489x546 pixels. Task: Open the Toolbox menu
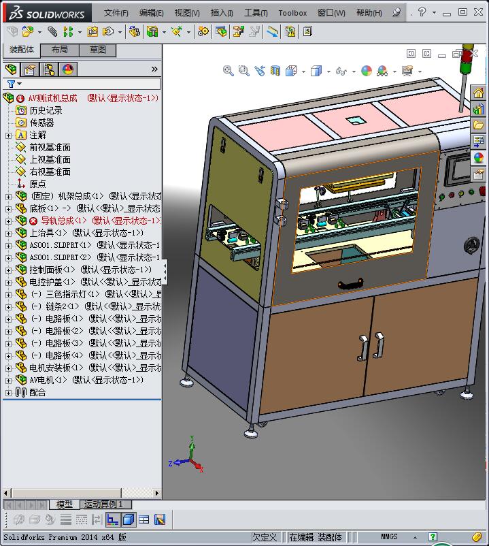[292, 13]
